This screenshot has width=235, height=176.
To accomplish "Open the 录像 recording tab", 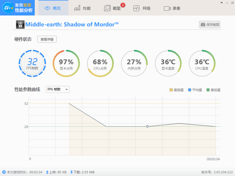I will pos(172,9).
